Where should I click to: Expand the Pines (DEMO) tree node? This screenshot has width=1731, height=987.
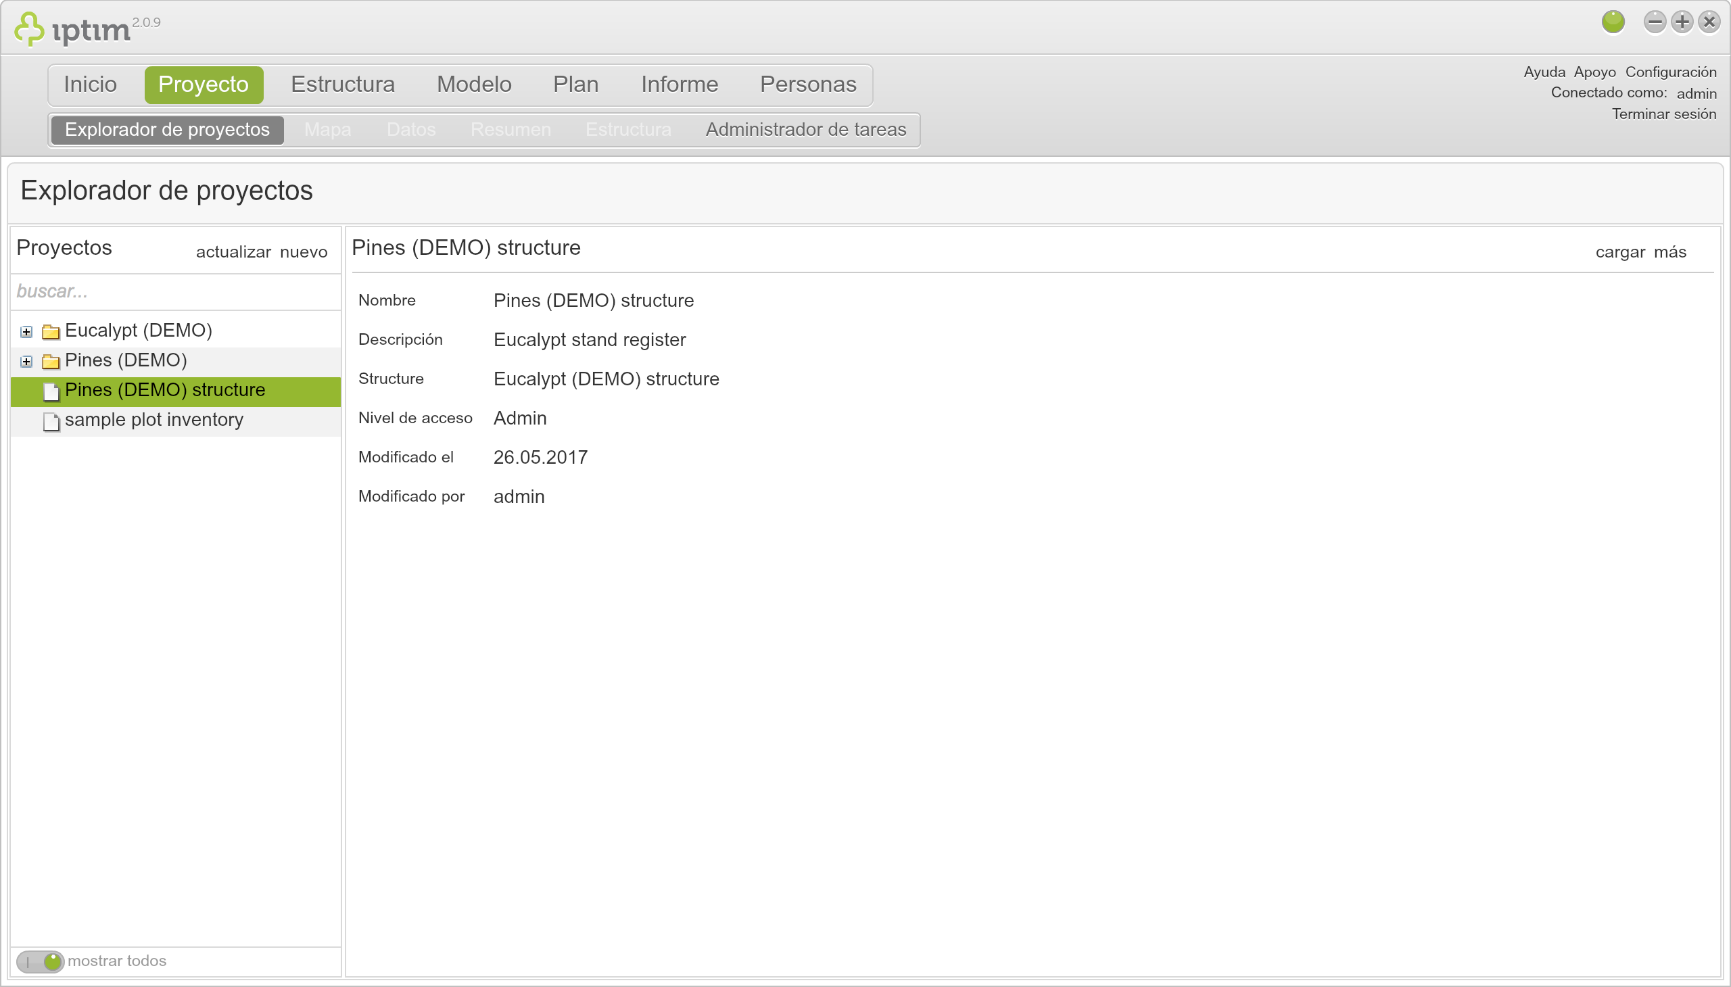pos(26,361)
